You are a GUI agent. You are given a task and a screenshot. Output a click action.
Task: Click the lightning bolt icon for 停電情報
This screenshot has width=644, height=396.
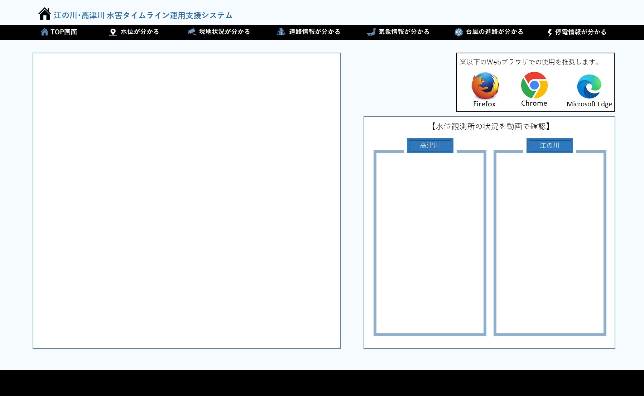click(x=549, y=33)
